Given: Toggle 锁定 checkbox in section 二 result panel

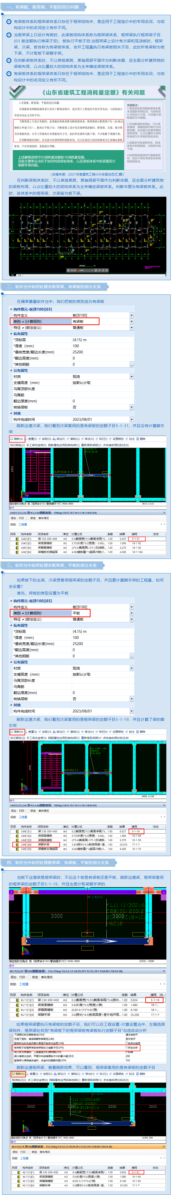Looking at the screenshot, I should (28, 518).
